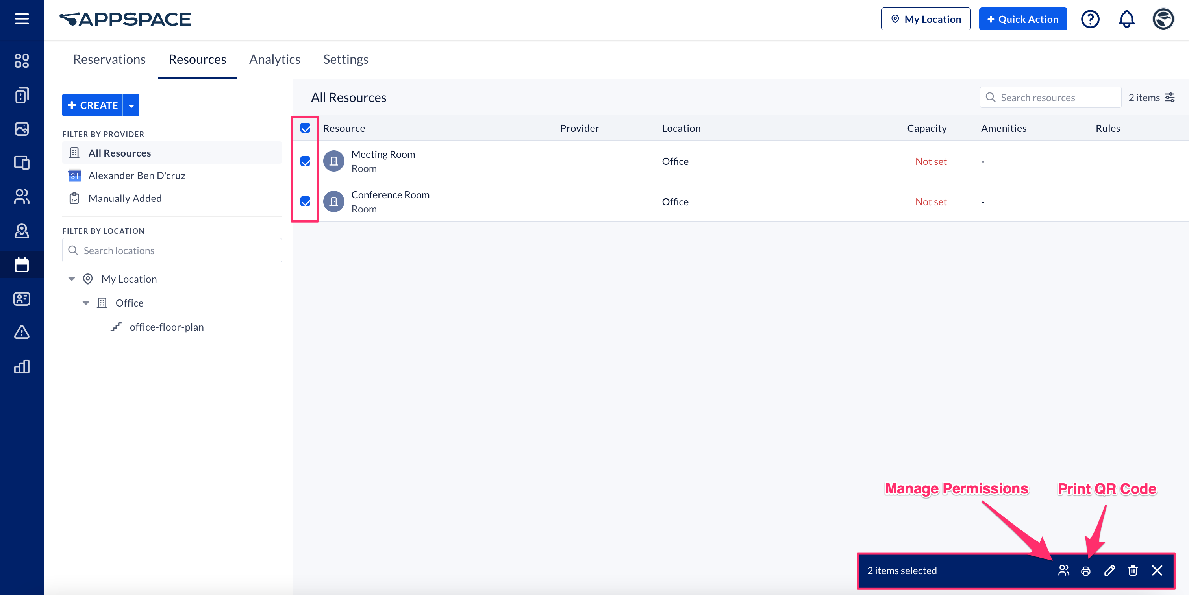The width and height of the screenshot is (1189, 595).
Task: Open the Conference Room resource name
Action: point(390,195)
